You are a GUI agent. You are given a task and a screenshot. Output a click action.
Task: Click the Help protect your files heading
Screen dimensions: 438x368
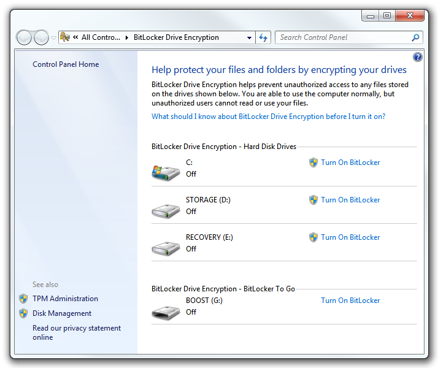tap(279, 70)
